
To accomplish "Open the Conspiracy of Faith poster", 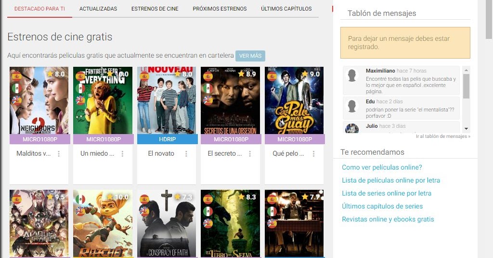I will (167, 223).
